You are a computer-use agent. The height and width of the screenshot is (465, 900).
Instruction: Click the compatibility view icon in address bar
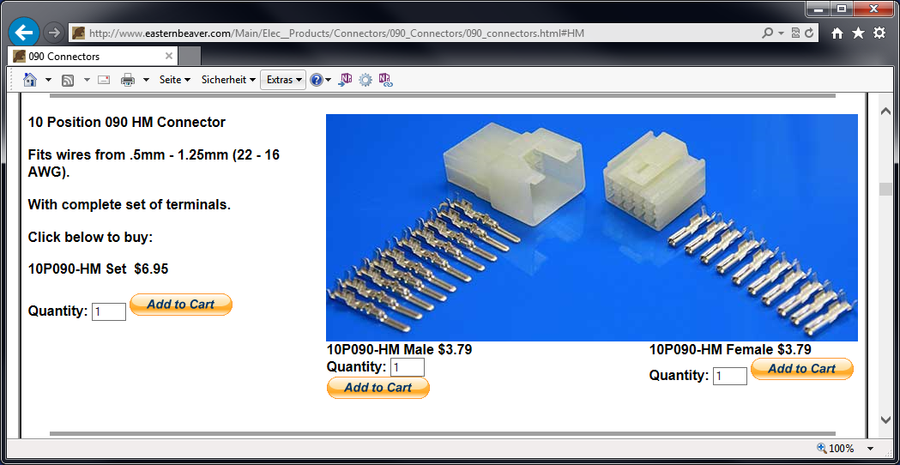pyautogui.click(x=795, y=33)
